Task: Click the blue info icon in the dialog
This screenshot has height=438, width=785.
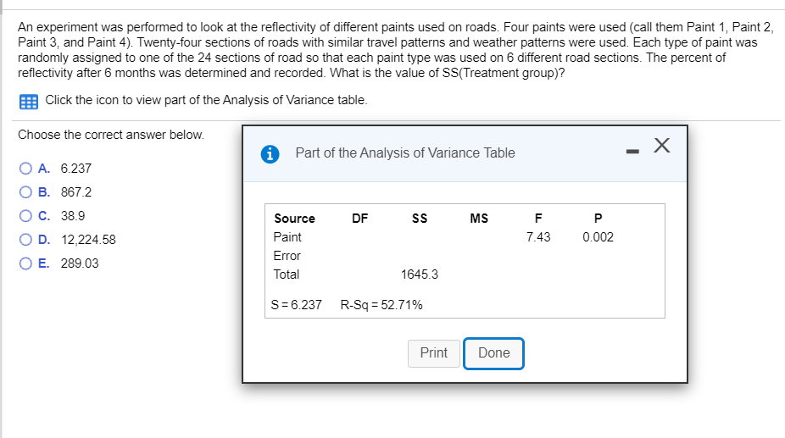Action: pos(270,153)
